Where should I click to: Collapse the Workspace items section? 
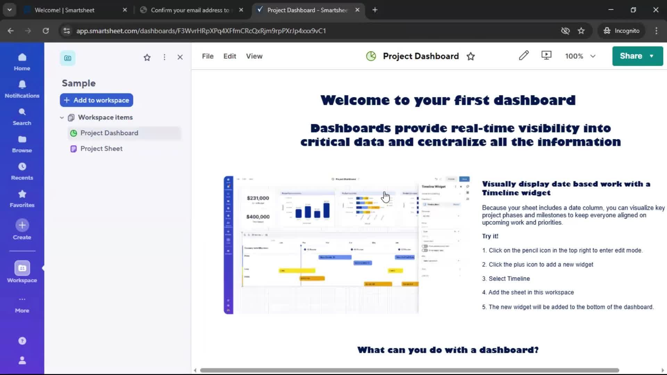(61, 117)
